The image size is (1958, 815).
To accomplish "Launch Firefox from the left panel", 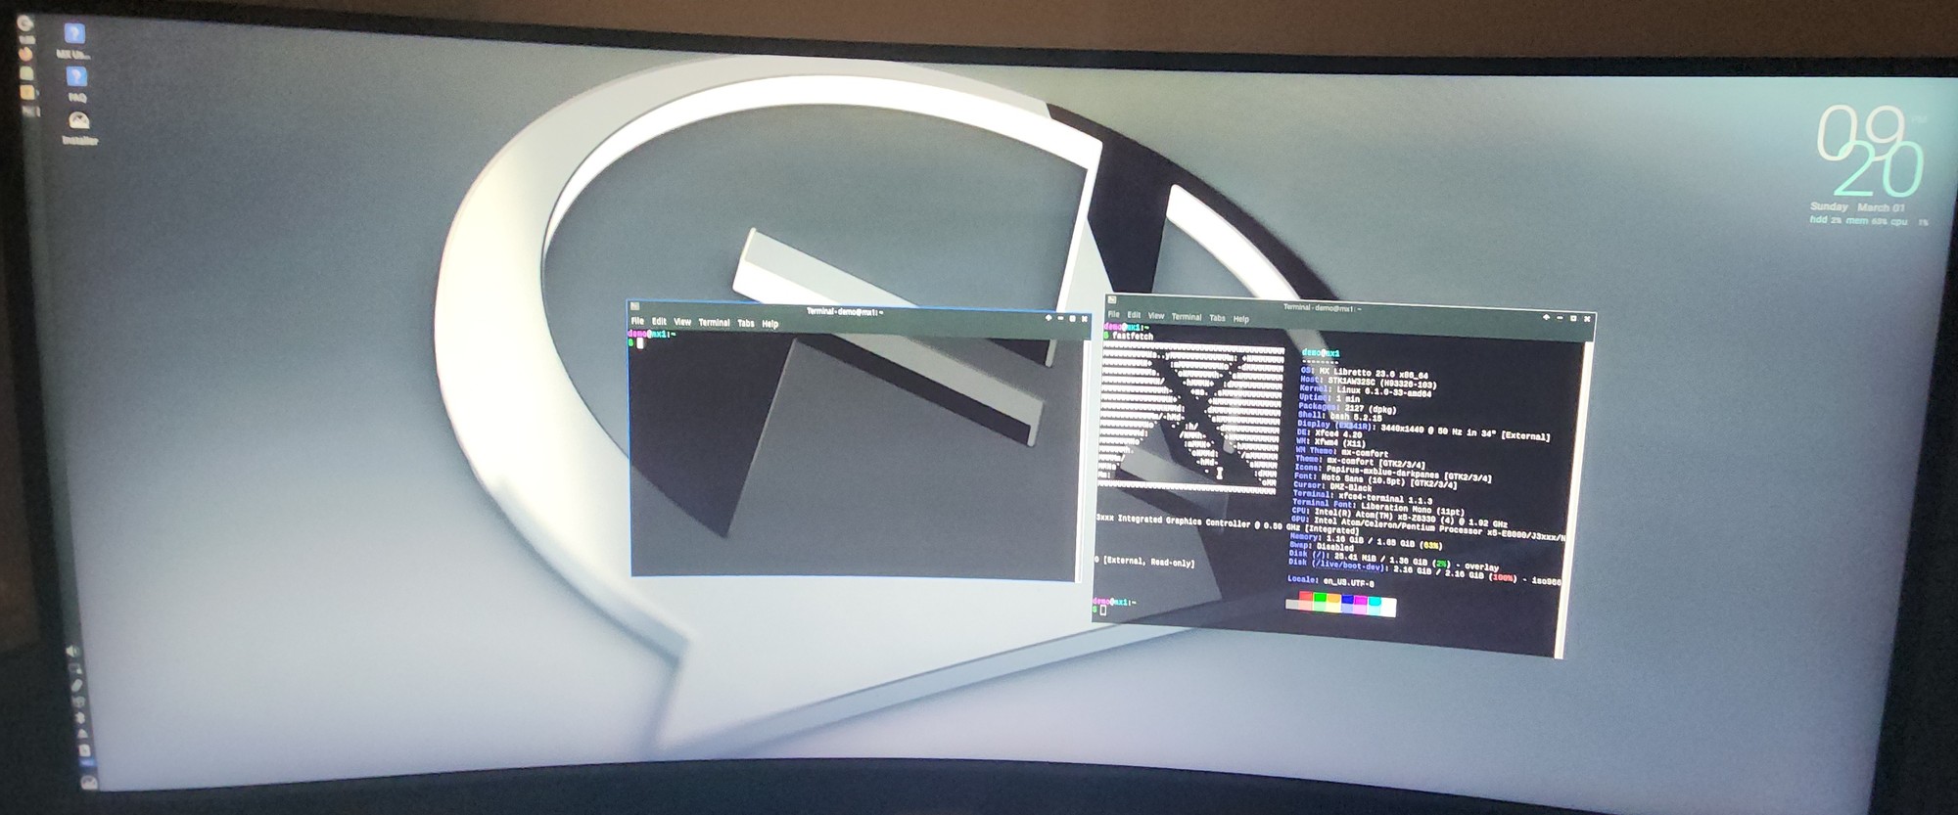I will point(26,54).
